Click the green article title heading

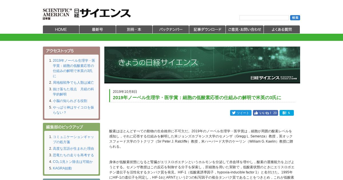click(197, 98)
